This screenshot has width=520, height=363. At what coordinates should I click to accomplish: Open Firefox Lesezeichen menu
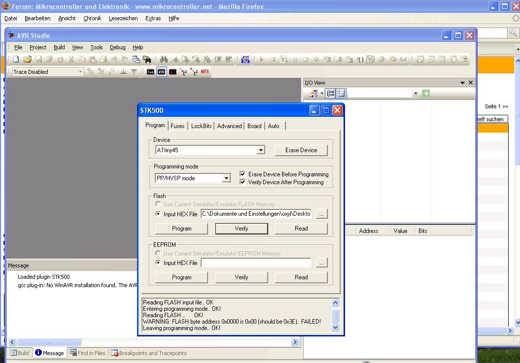[123, 18]
